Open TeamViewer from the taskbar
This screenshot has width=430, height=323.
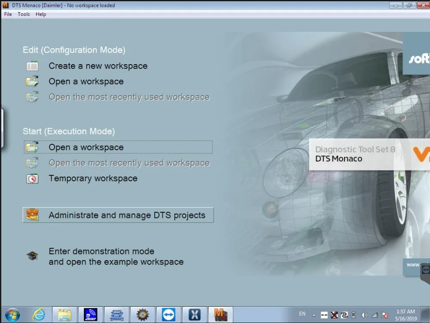point(169,315)
